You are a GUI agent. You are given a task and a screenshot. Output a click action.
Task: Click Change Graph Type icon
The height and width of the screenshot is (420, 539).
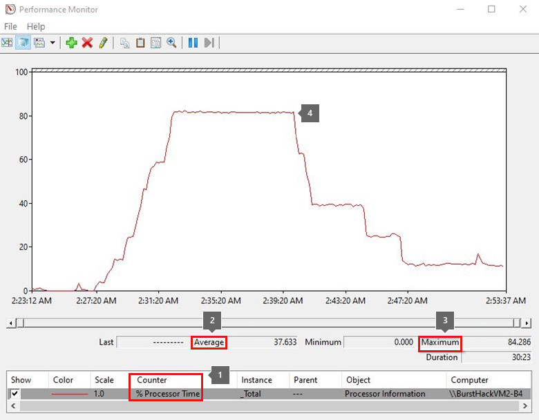tap(39, 43)
